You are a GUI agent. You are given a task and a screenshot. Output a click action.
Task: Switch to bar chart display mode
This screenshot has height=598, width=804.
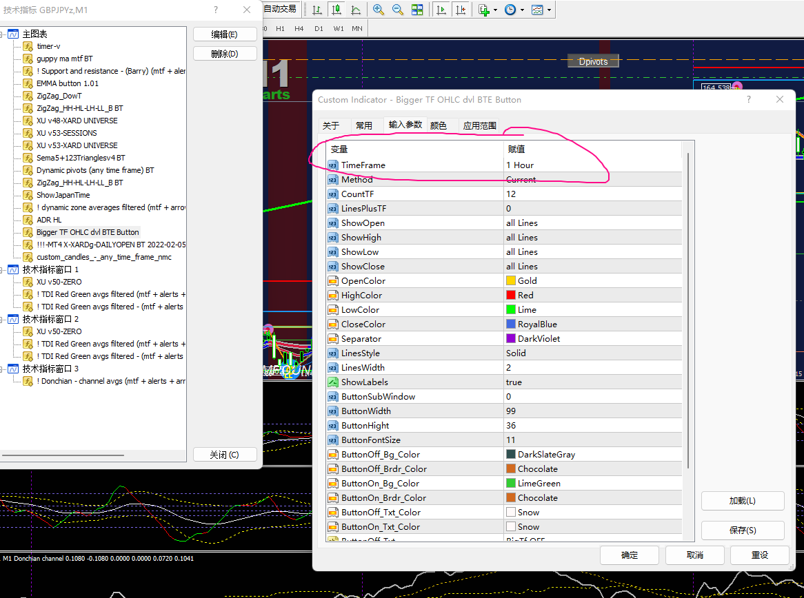(x=316, y=10)
